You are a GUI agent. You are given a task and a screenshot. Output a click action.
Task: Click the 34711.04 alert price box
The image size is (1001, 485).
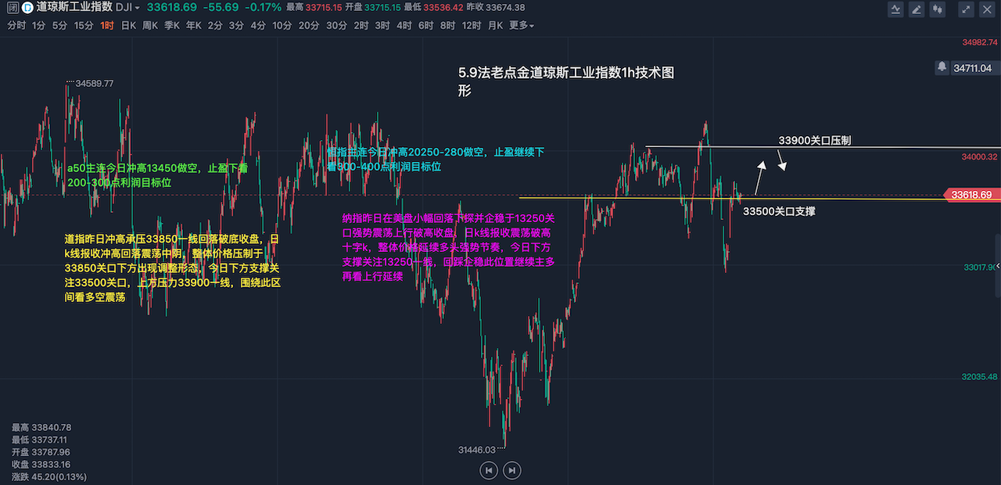972,68
